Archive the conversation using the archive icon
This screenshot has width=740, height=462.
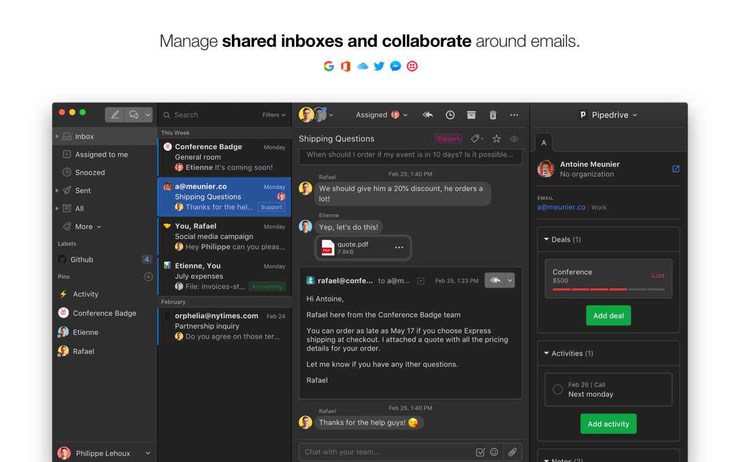click(x=471, y=115)
